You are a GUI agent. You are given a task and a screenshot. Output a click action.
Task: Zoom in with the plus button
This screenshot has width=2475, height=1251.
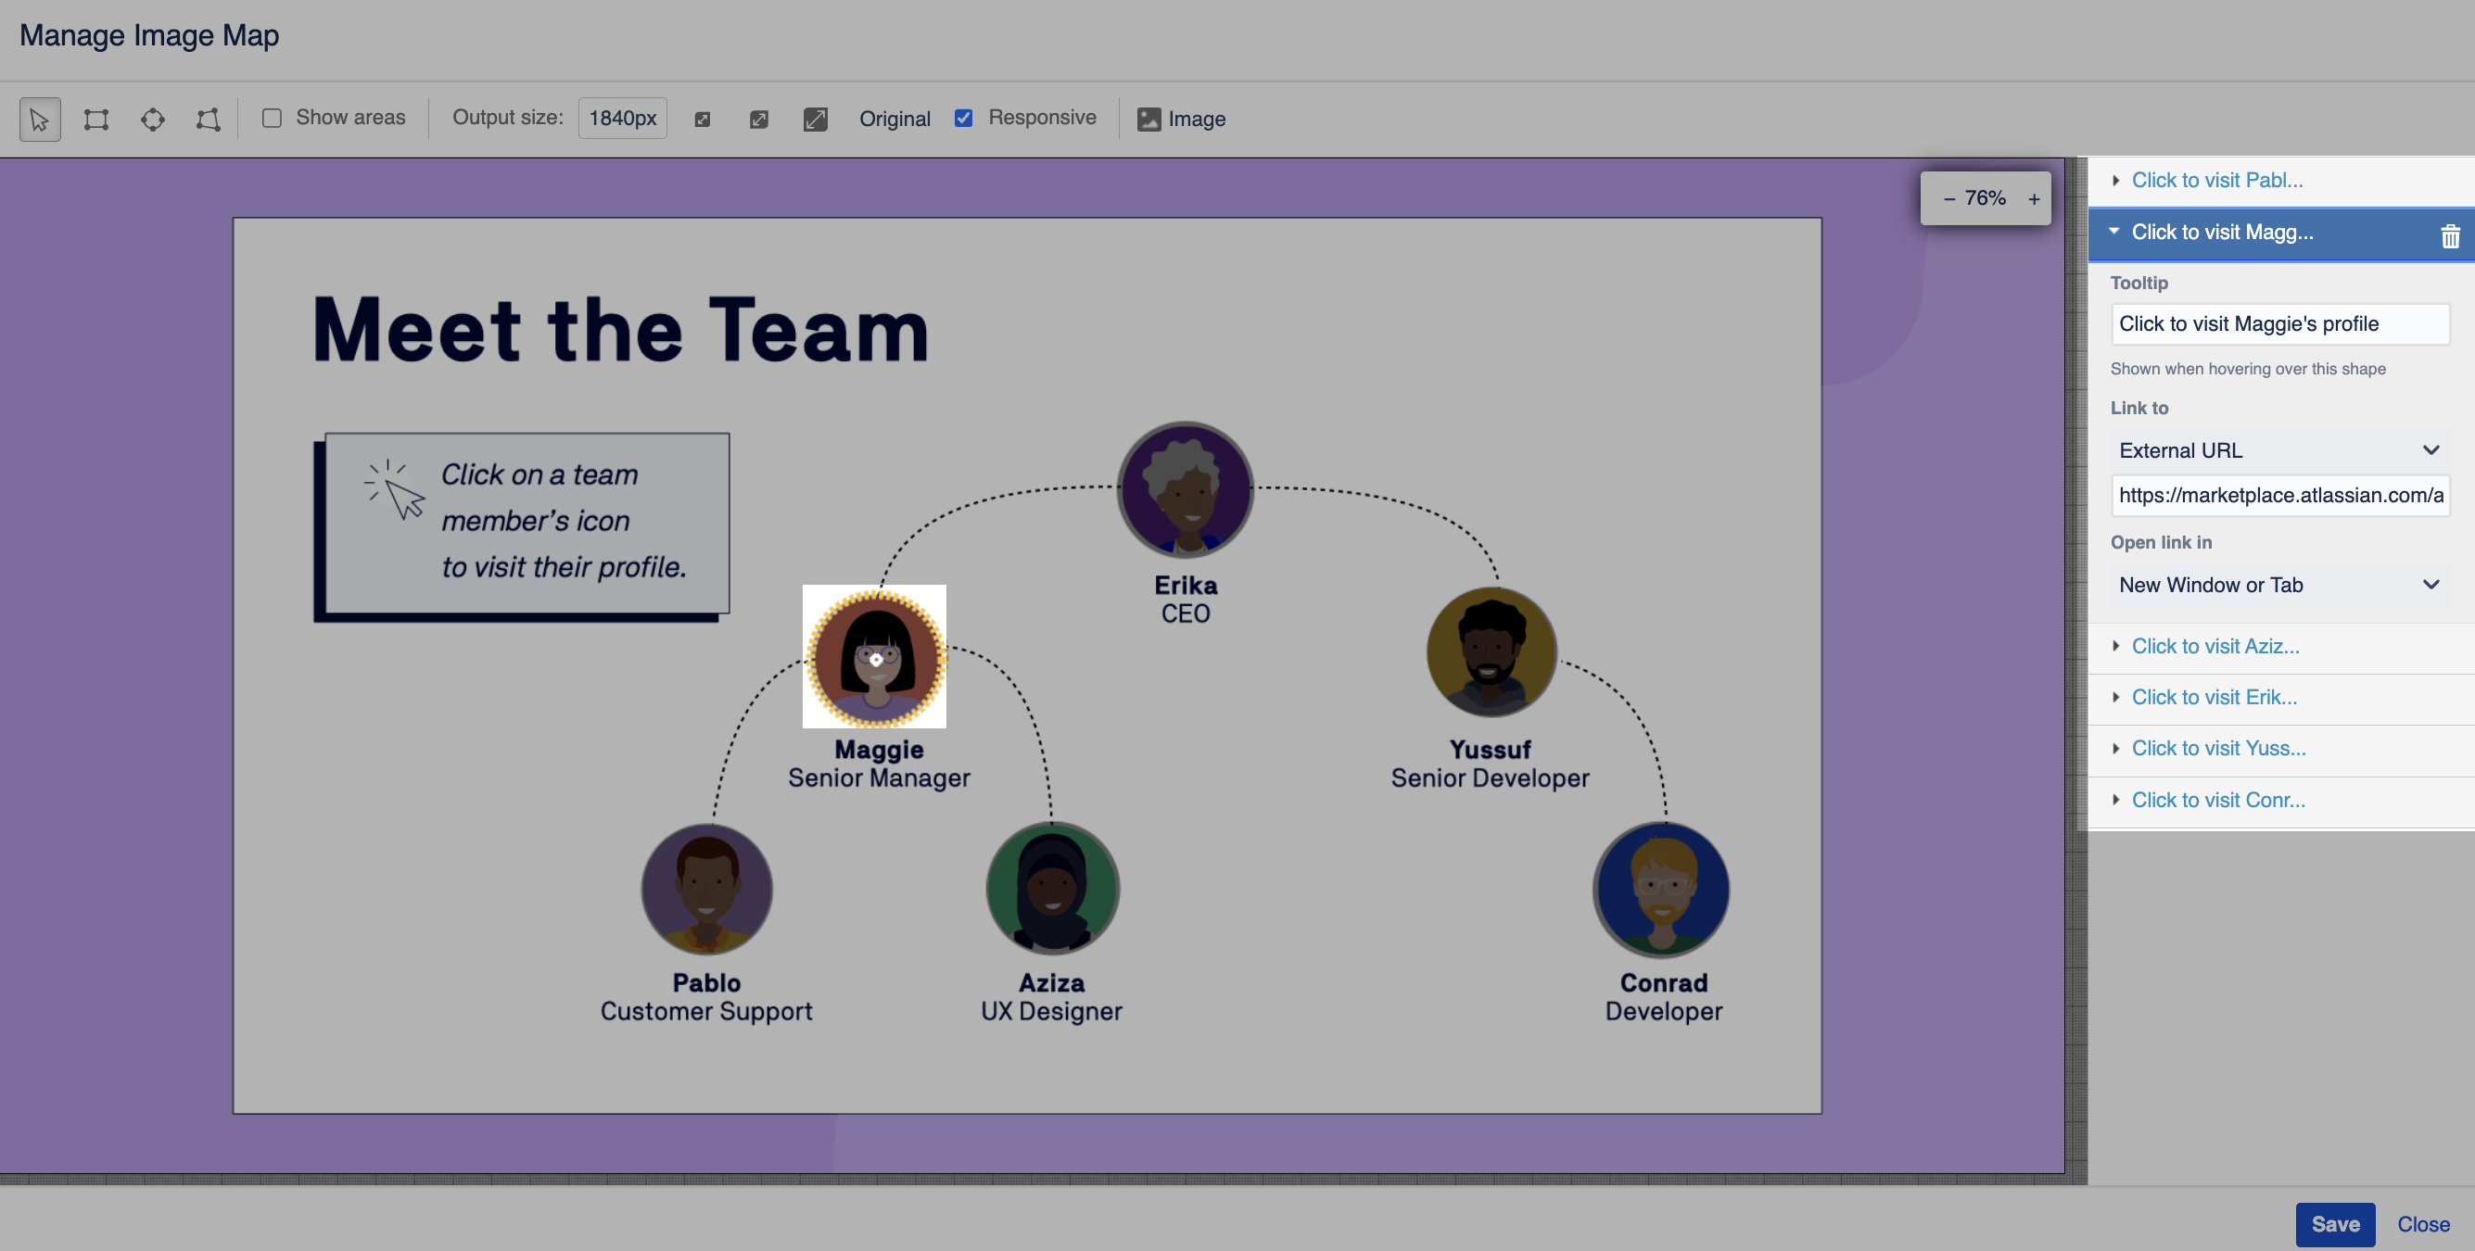click(2033, 199)
